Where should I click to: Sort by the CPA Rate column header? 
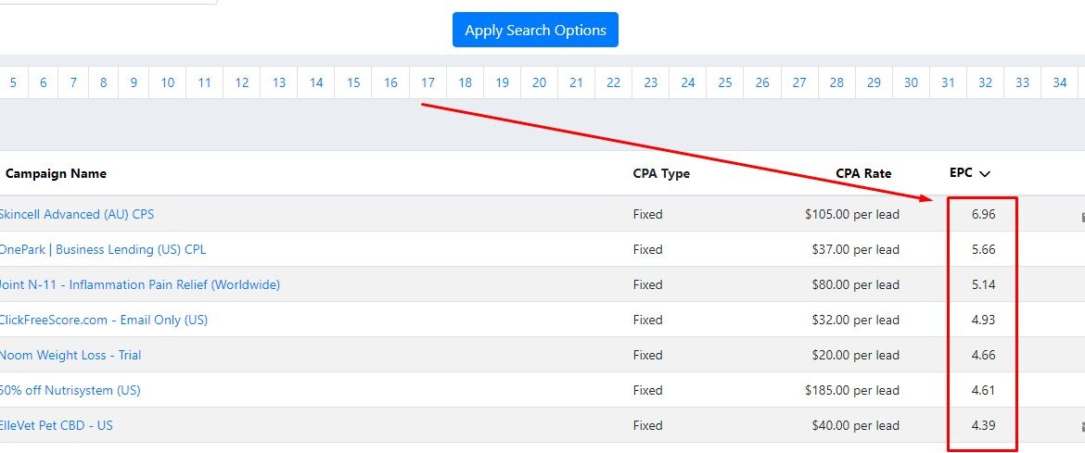(x=863, y=173)
